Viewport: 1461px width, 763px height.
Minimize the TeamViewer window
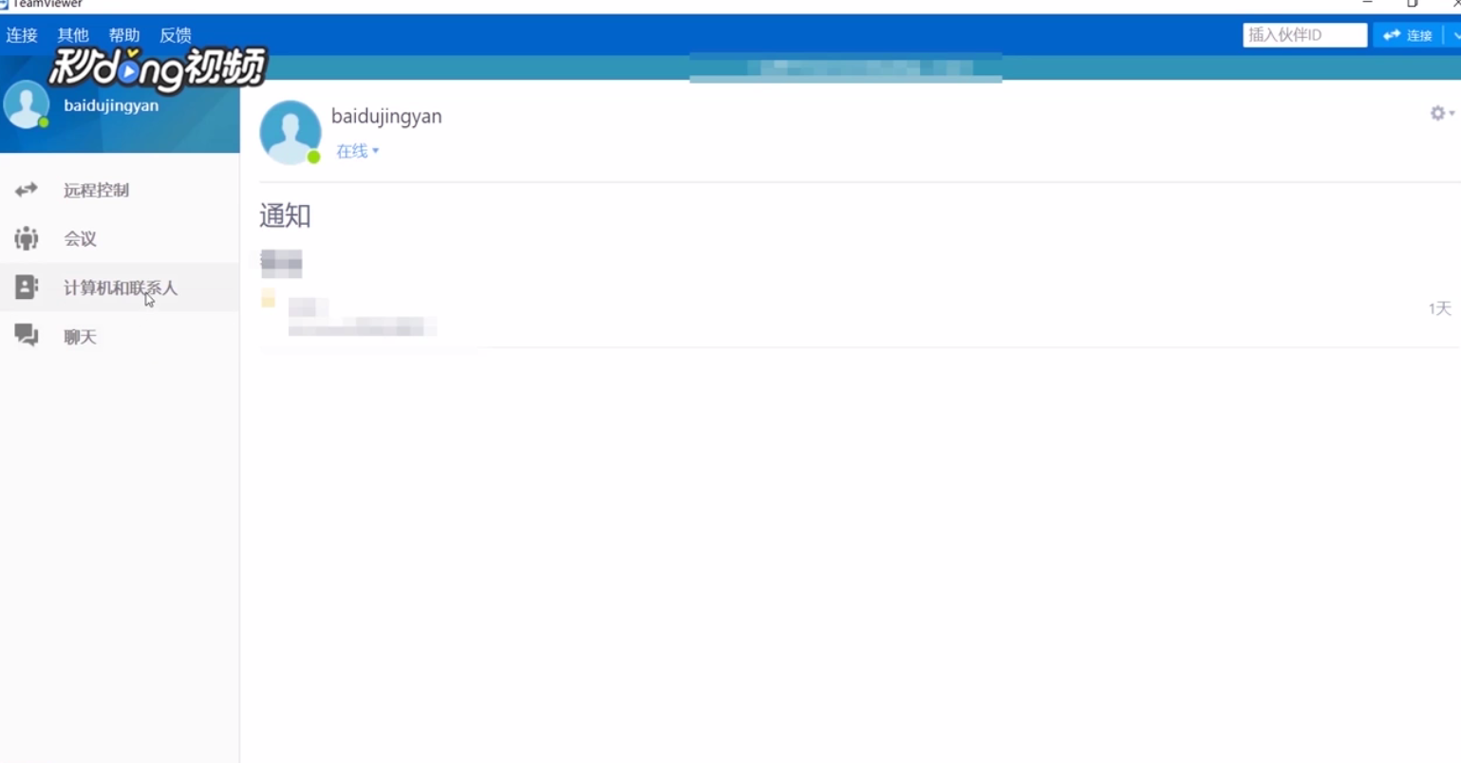[1368, 4]
